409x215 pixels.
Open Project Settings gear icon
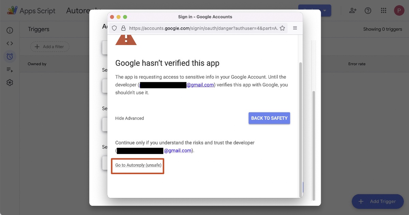tap(10, 83)
